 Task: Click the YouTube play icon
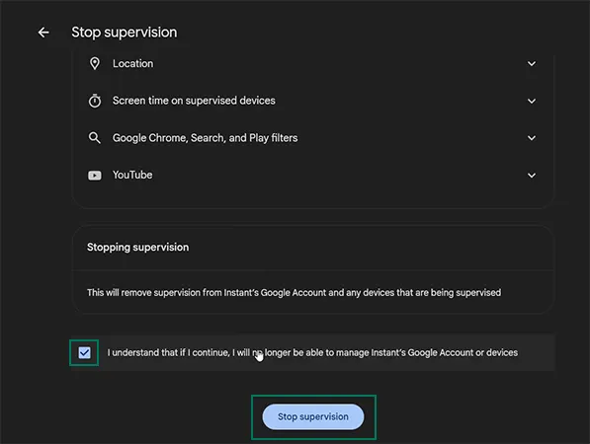tap(95, 176)
